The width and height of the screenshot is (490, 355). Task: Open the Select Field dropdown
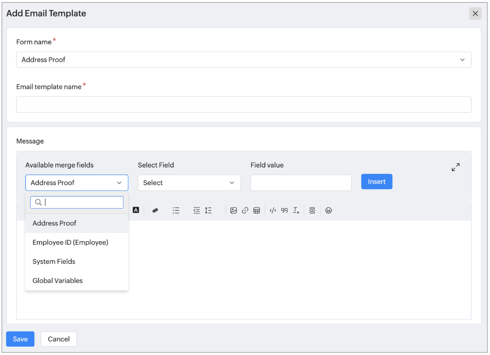coord(189,183)
